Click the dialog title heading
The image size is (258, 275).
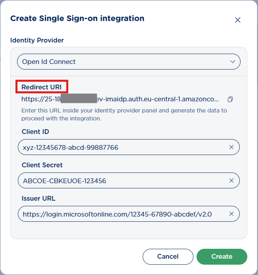coord(77,18)
